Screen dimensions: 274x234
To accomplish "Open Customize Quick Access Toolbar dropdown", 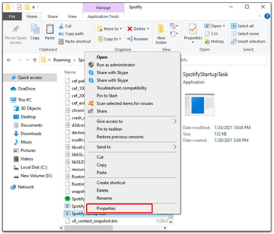I will pyautogui.click(x=33, y=7).
